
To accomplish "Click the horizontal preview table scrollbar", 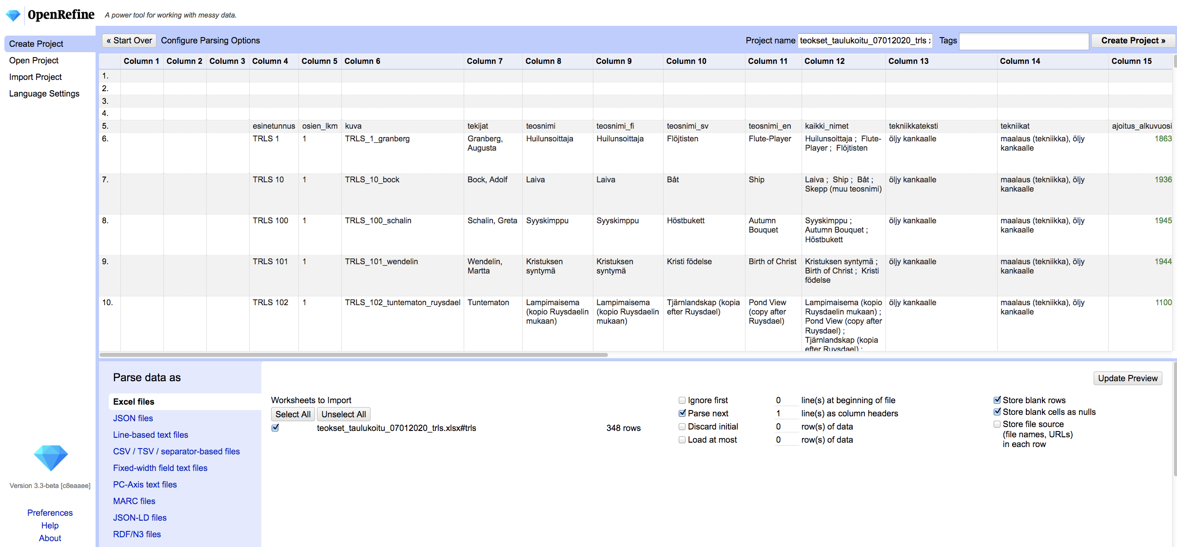I will coord(353,355).
